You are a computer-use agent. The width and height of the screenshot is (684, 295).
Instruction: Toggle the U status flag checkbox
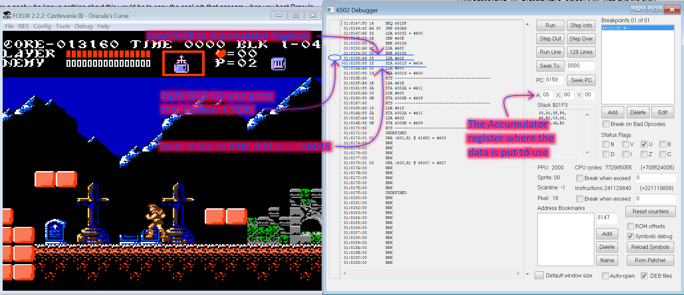(x=644, y=144)
